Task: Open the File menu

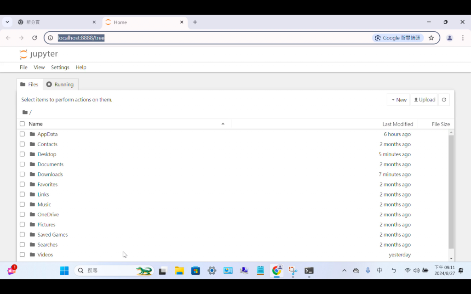Action: pyautogui.click(x=23, y=67)
